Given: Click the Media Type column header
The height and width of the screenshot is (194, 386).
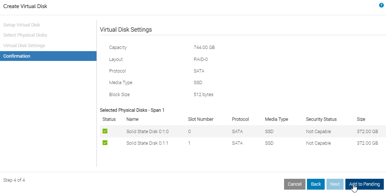Looking at the screenshot, I should tap(276, 119).
